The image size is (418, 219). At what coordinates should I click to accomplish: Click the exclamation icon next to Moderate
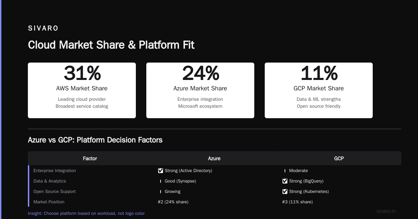click(x=285, y=171)
